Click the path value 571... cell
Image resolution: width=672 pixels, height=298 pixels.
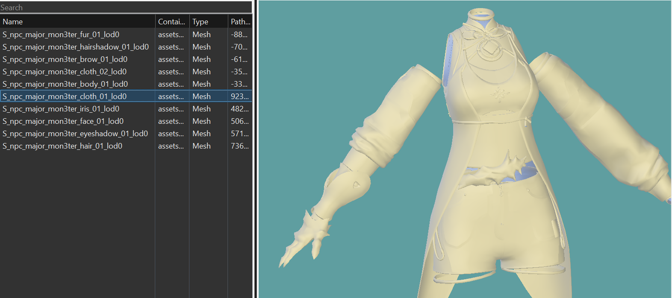240,134
